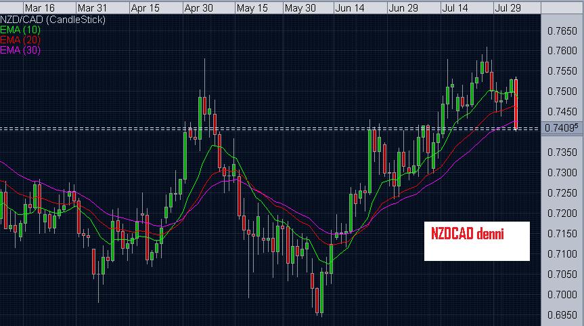Click the 0.7550 price axis value
Viewport: 584px width, 326px height.
tap(562, 71)
